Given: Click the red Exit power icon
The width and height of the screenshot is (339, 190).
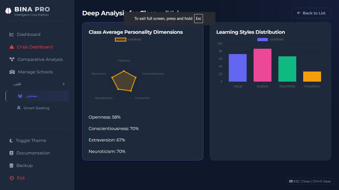Looking at the screenshot, I should [12, 178].
